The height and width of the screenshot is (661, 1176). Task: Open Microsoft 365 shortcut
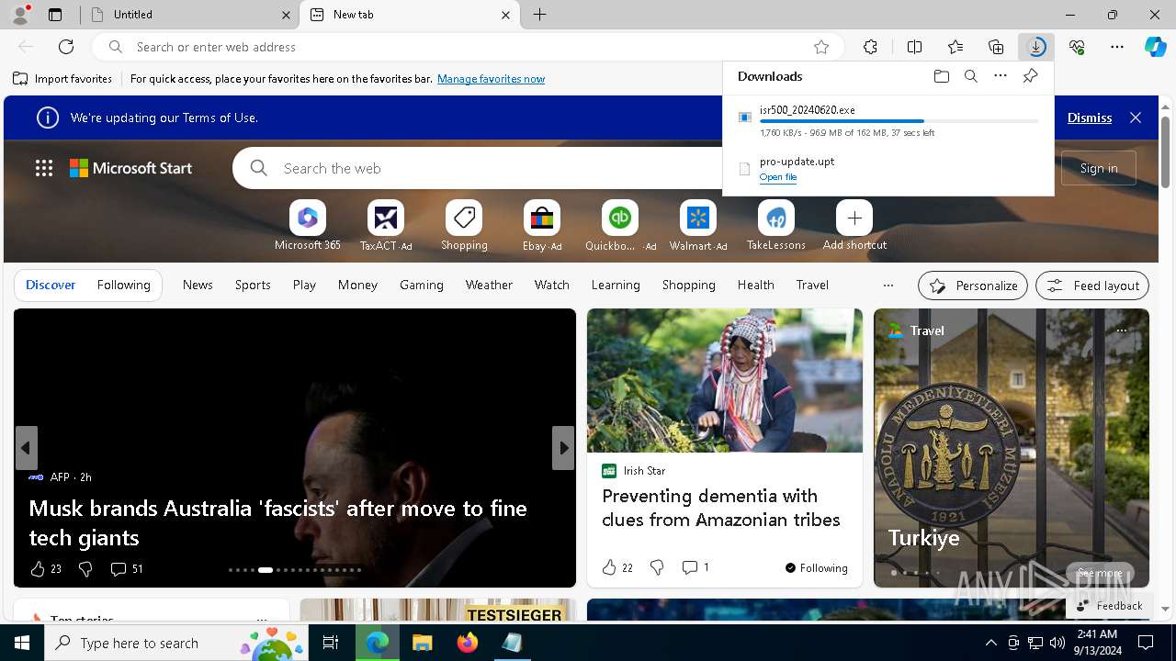coord(308,226)
